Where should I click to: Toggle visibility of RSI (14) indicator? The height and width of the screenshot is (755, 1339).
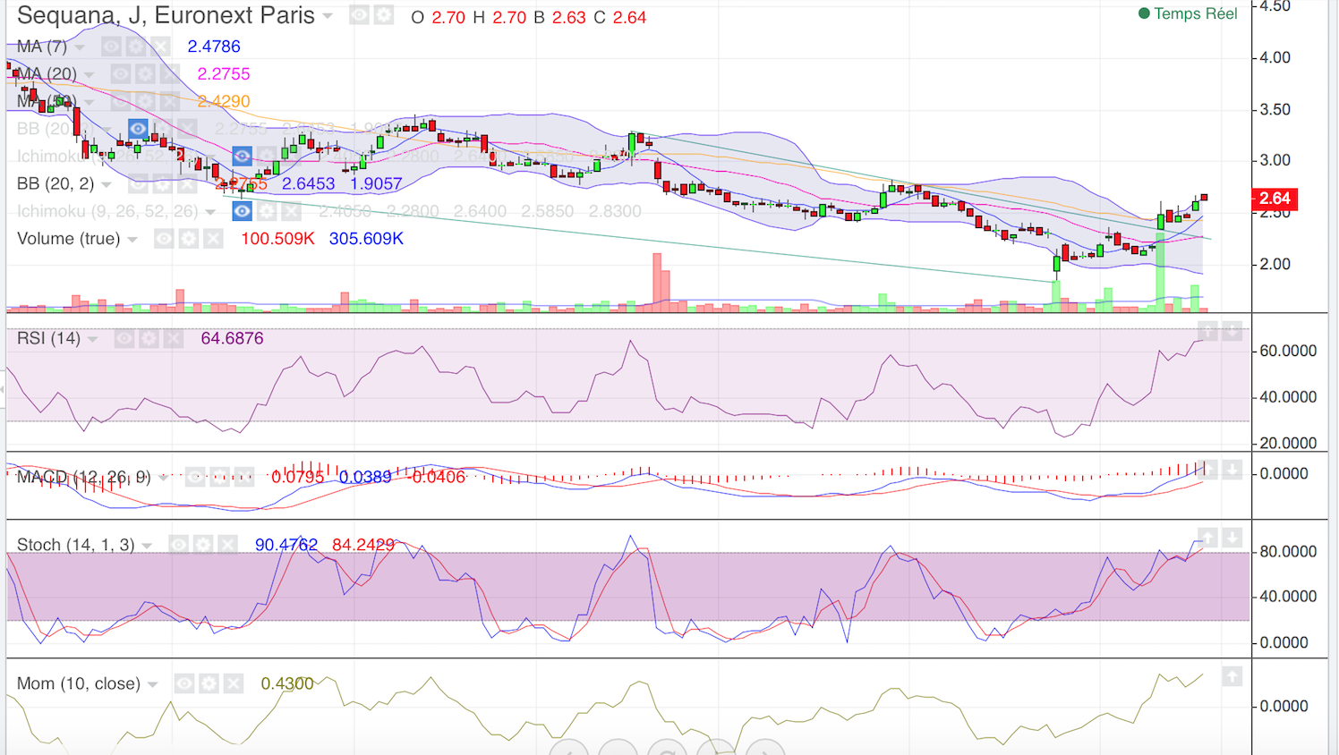(124, 338)
